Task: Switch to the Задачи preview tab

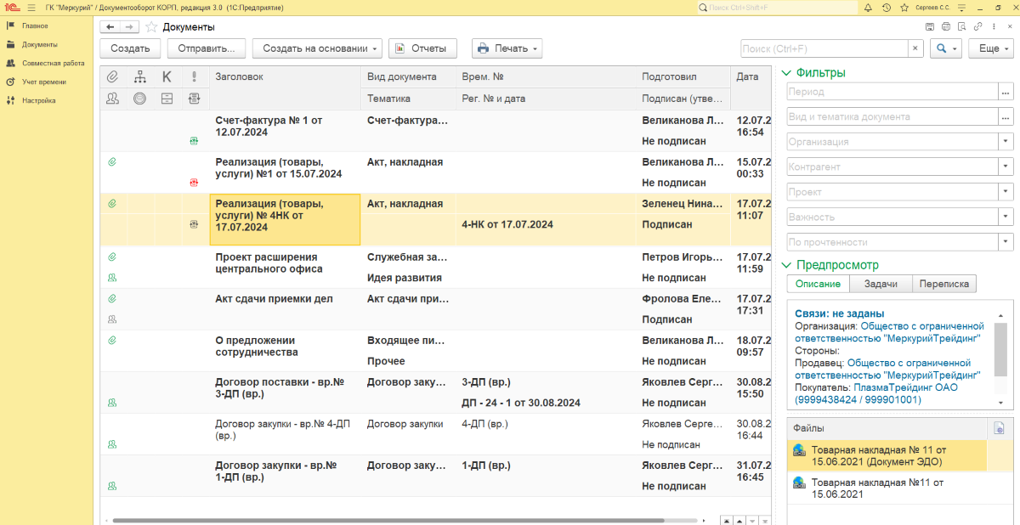Action: point(881,284)
